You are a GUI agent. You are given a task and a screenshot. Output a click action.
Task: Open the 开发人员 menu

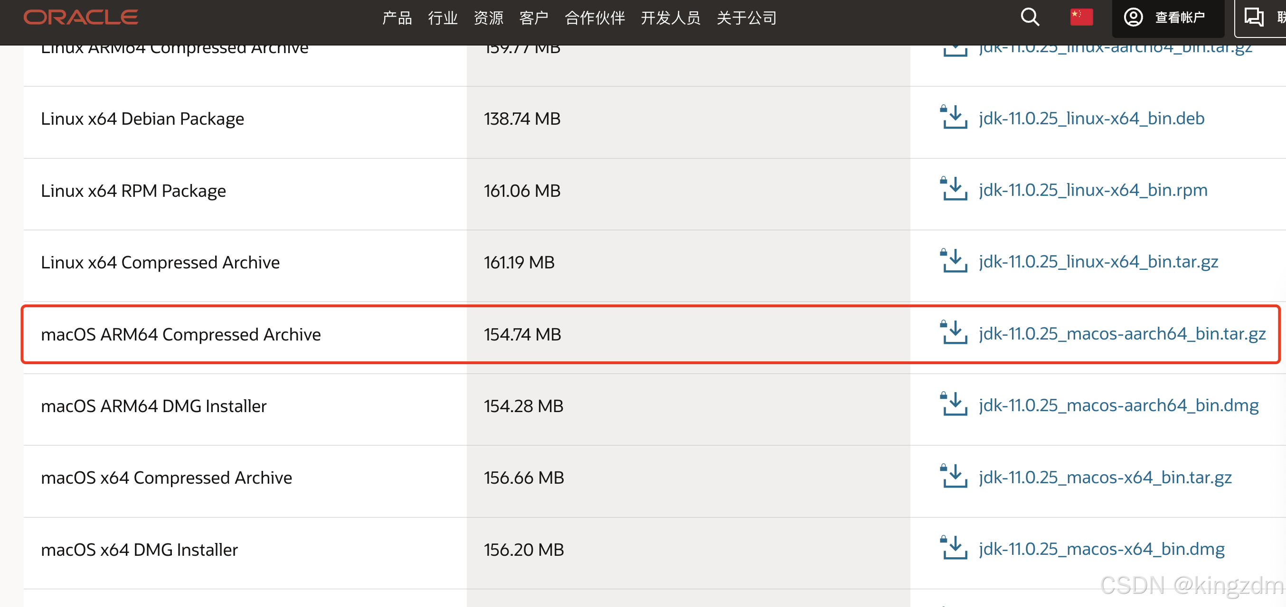(671, 18)
